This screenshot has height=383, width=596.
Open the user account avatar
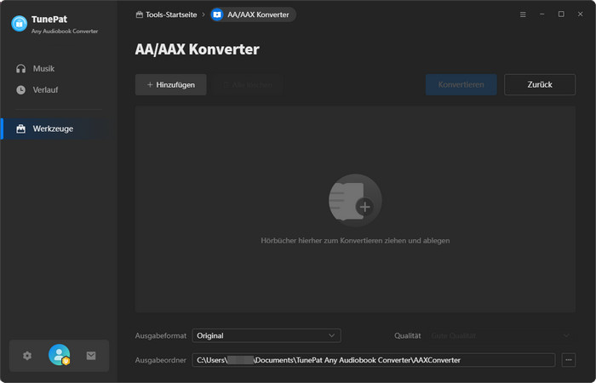[59, 355]
